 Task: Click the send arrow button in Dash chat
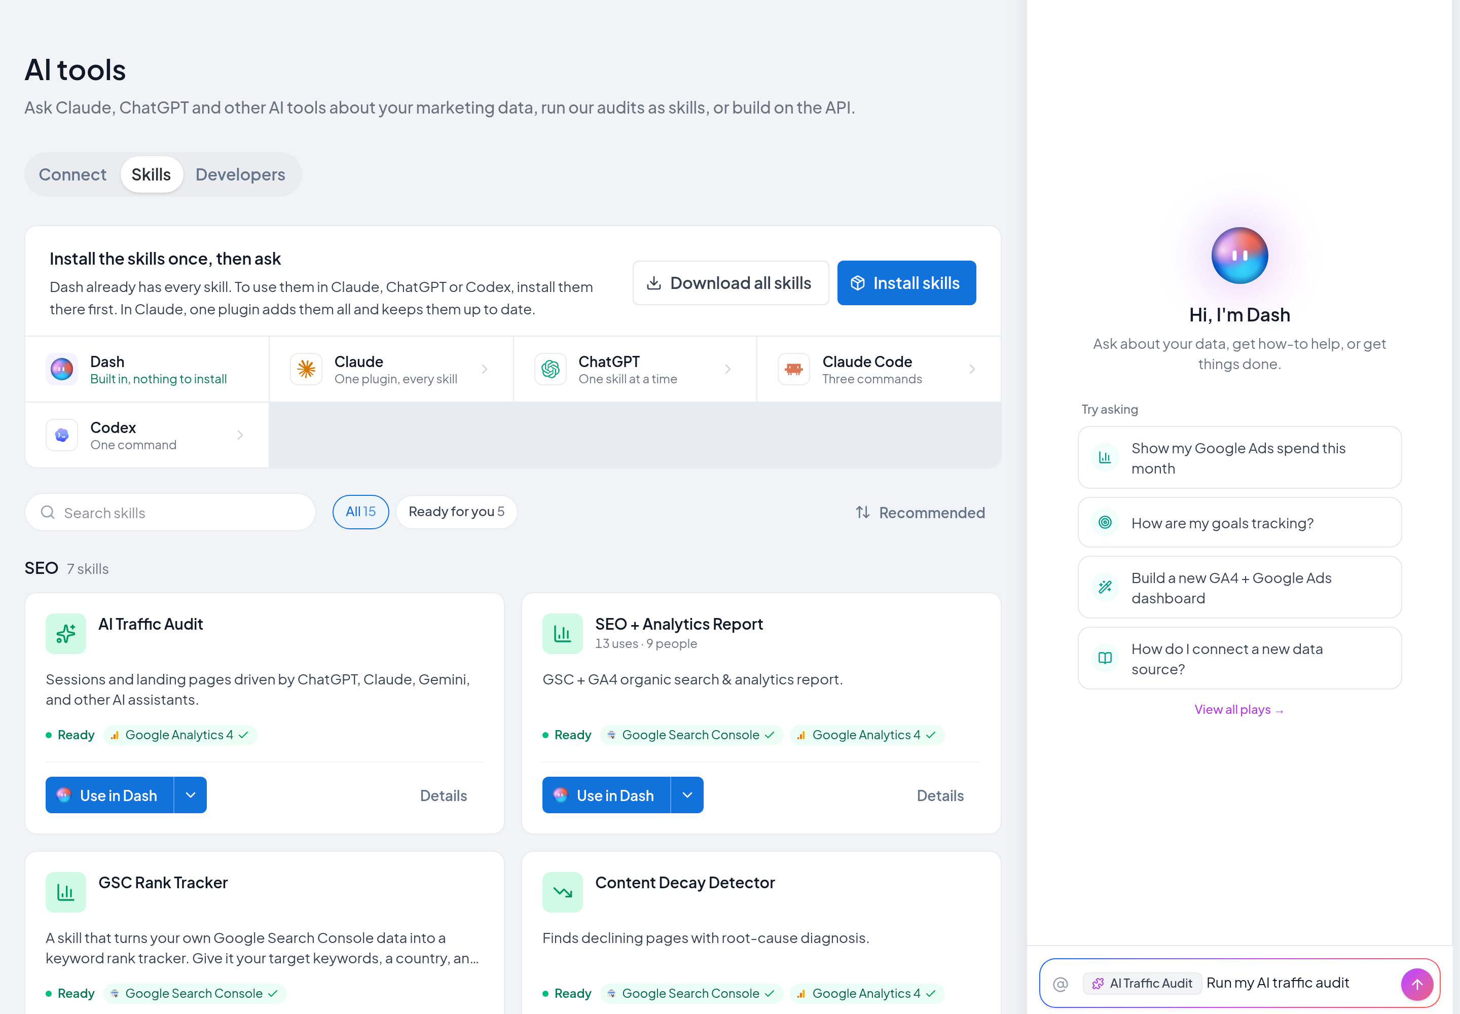1416,984
